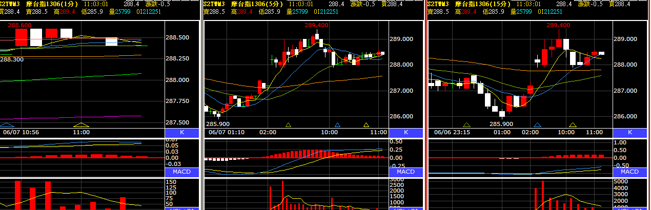The width and height of the screenshot is (651, 210).
Task: Click the yellow triangle marker before 11:00 in the 5分 chart
Action: pyautogui.click(x=366, y=124)
